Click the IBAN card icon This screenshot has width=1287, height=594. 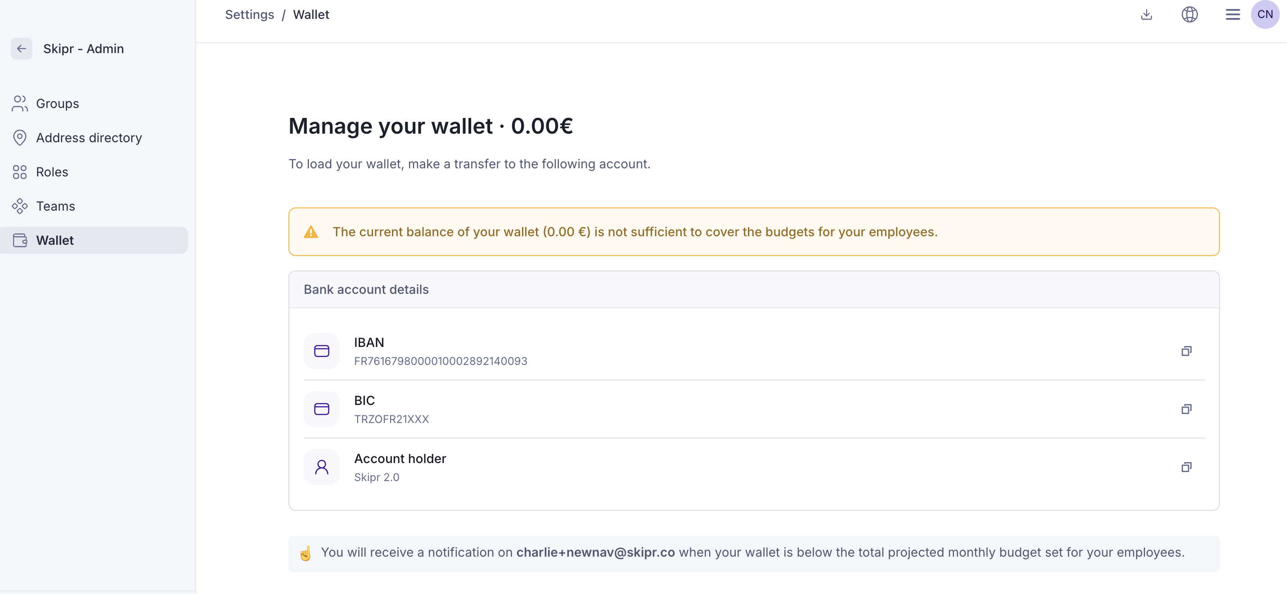(321, 351)
